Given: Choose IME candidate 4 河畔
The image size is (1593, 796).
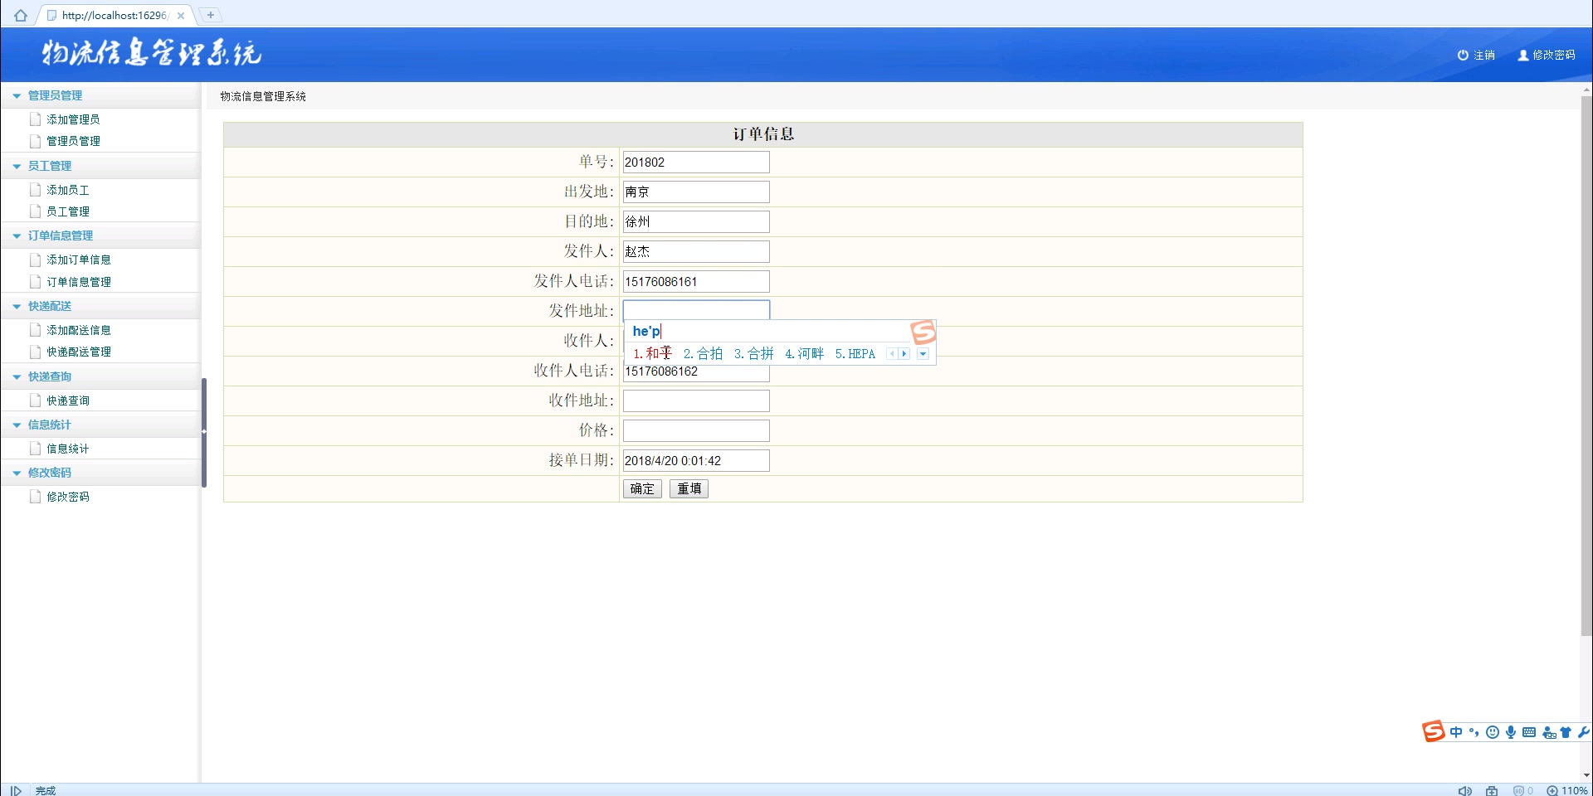Looking at the screenshot, I should pyautogui.click(x=804, y=354).
